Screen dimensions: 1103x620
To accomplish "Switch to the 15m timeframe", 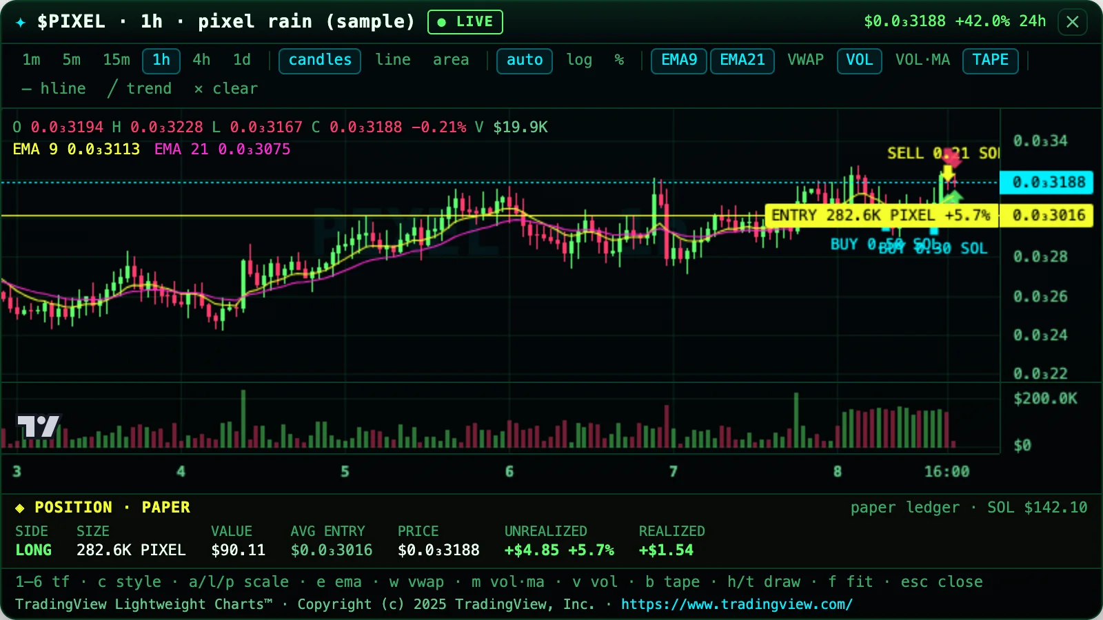I will [117, 60].
